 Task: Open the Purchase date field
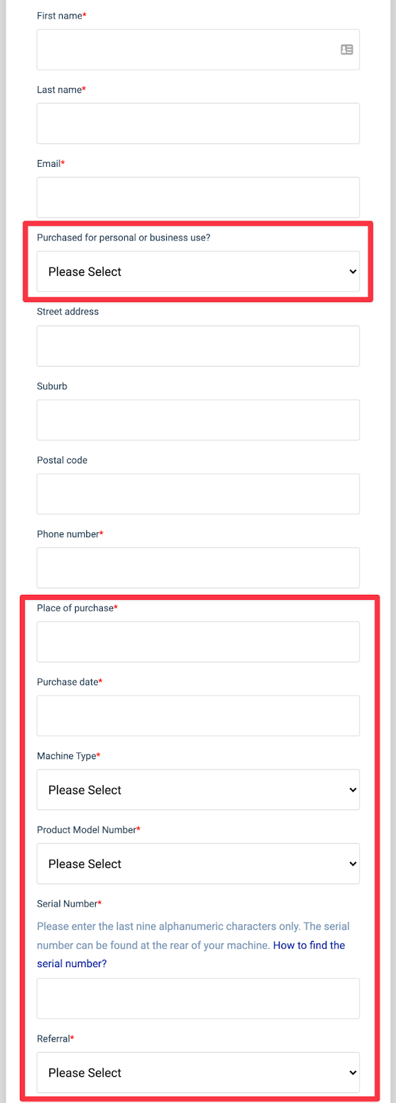pyautogui.click(x=198, y=716)
